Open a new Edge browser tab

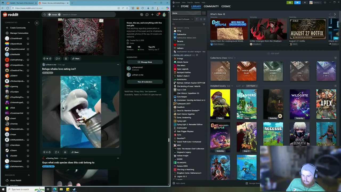tap(72, 3)
